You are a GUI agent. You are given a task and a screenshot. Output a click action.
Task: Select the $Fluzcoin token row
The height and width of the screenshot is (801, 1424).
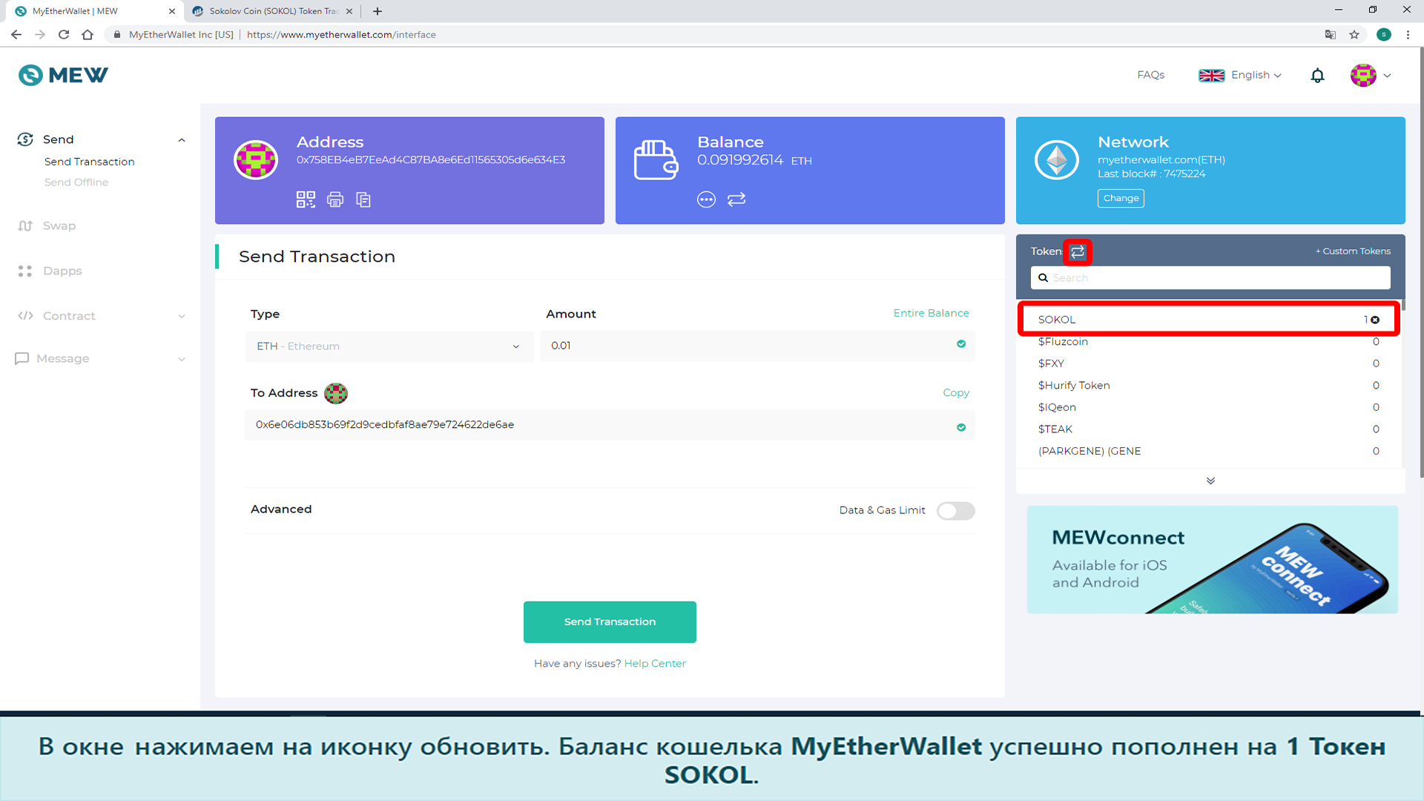(x=1209, y=342)
